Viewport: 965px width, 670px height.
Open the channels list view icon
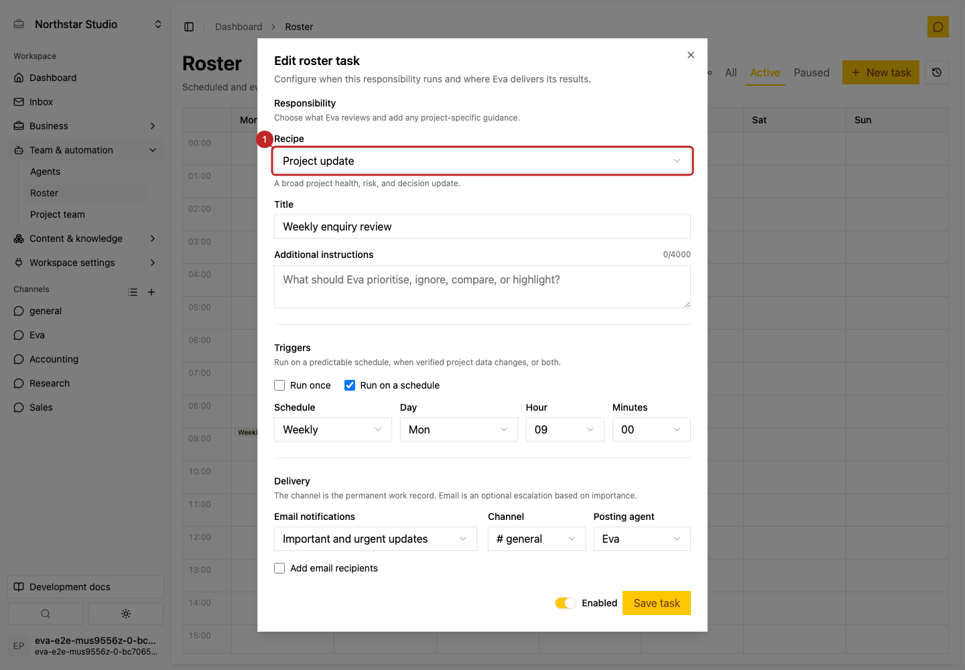tap(133, 292)
